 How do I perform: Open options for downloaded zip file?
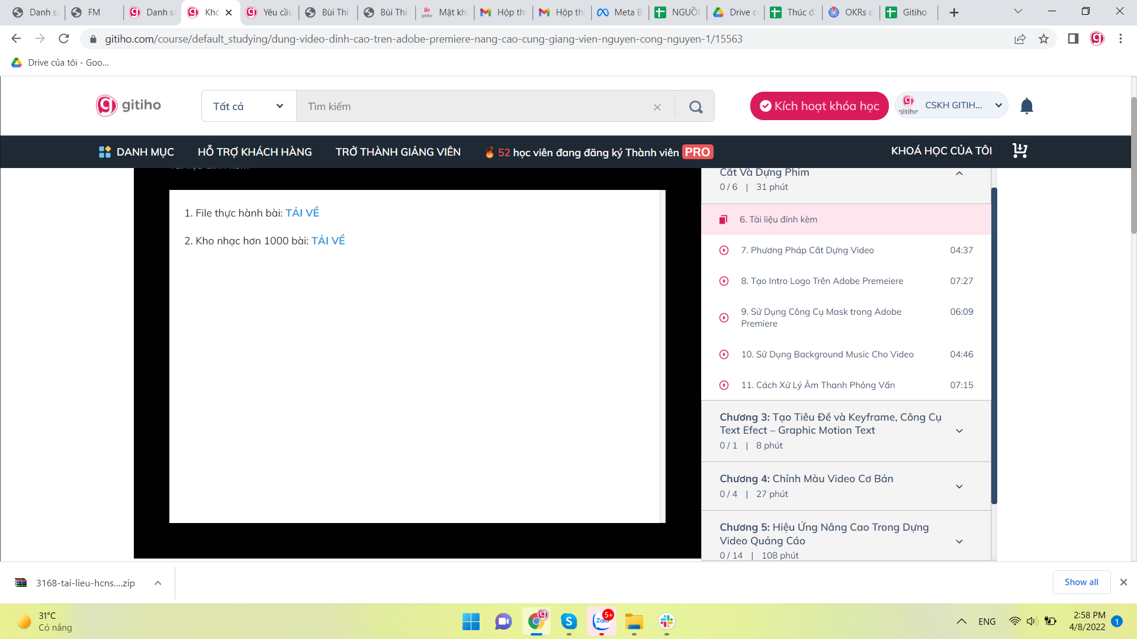click(158, 583)
